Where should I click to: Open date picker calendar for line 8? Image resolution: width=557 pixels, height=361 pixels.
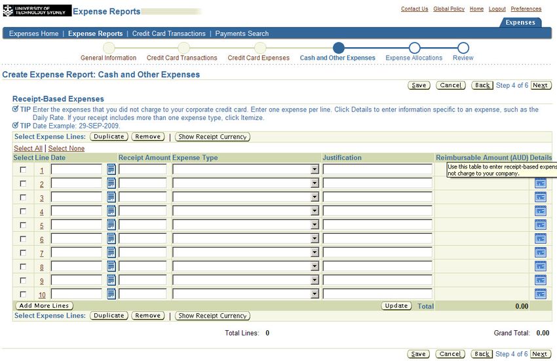coord(111,266)
